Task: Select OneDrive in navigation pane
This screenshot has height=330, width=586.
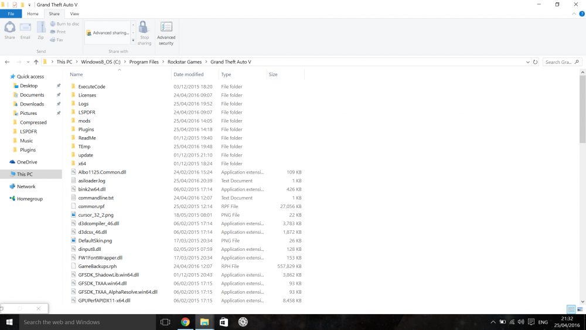Action: point(27,162)
